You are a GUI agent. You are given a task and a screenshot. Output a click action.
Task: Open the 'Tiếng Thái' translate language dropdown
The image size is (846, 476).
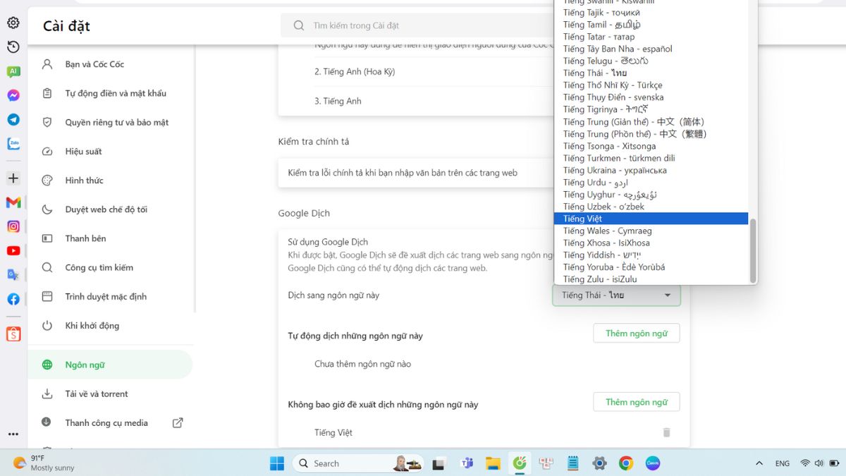[616, 295]
